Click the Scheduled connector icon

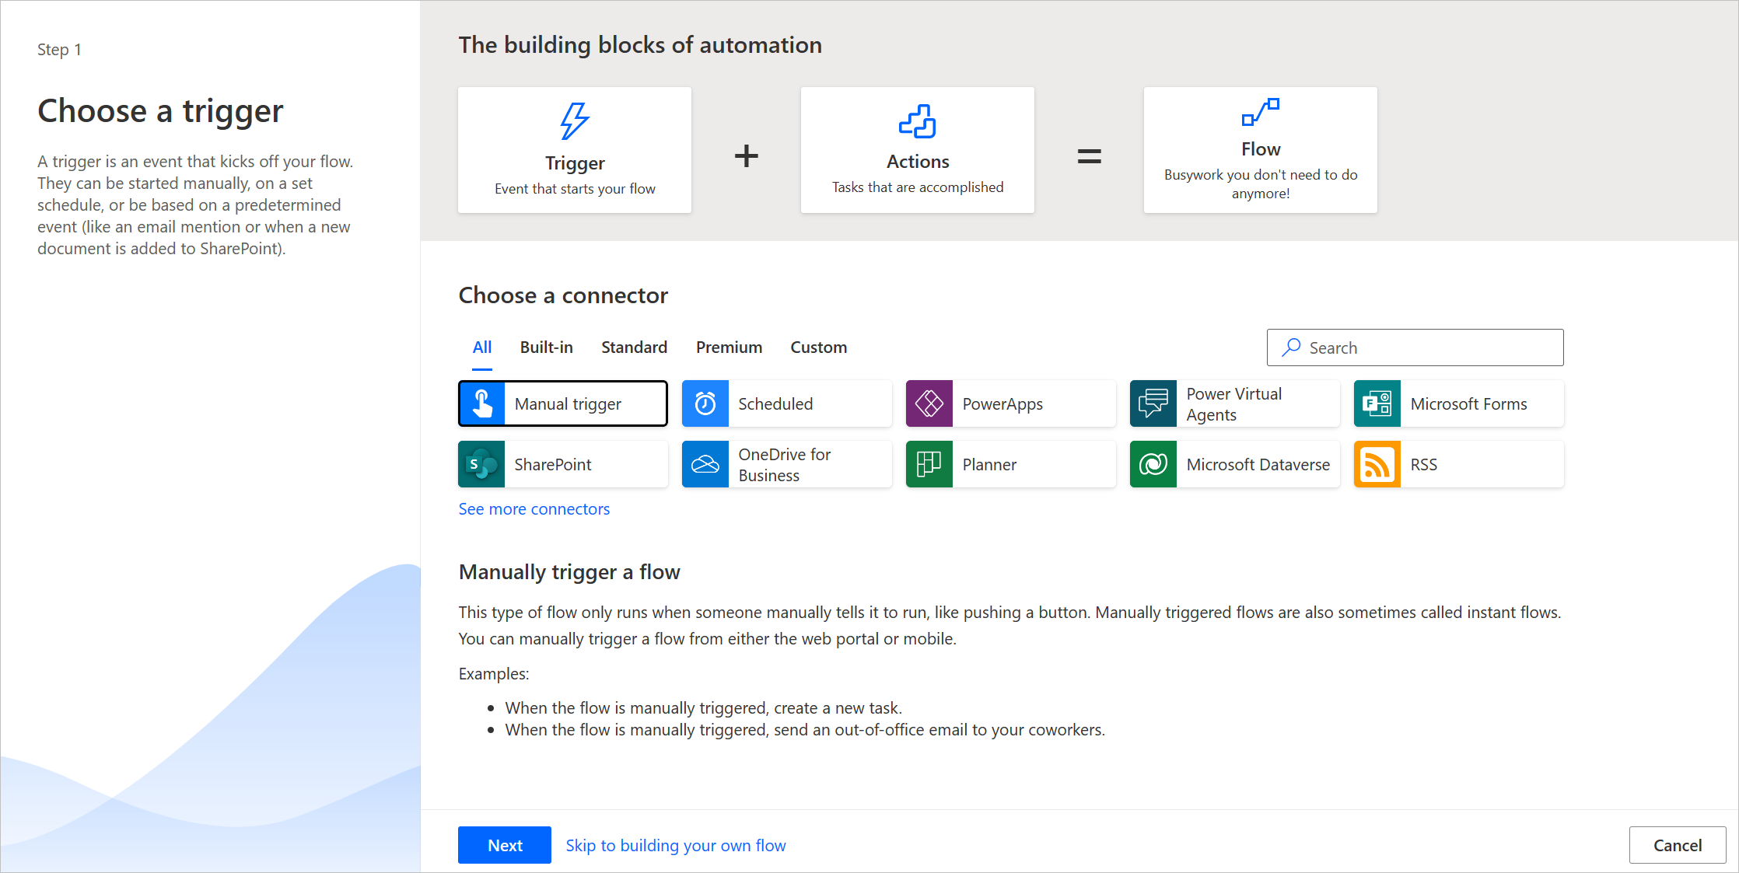tap(707, 403)
